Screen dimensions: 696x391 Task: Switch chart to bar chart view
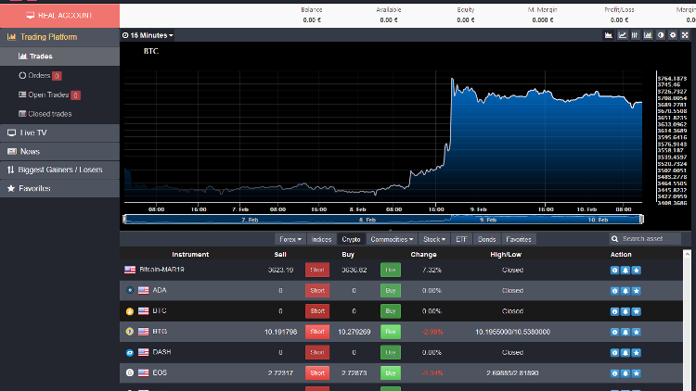click(648, 35)
